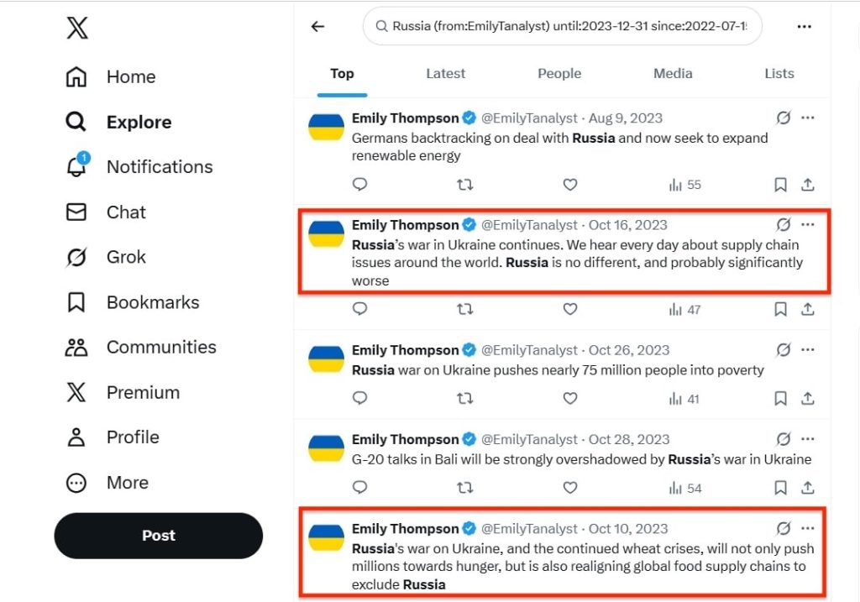Click the Post button
The height and width of the screenshot is (602, 860).
pos(158,536)
